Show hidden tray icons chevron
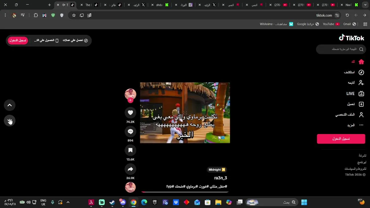Viewport: 370px width, 208px height. (68, 202)
